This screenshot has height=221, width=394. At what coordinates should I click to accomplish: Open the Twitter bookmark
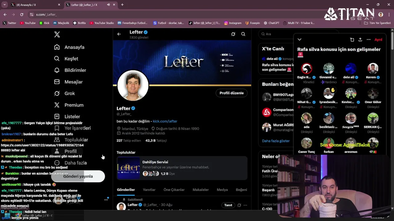click(10, 23)
